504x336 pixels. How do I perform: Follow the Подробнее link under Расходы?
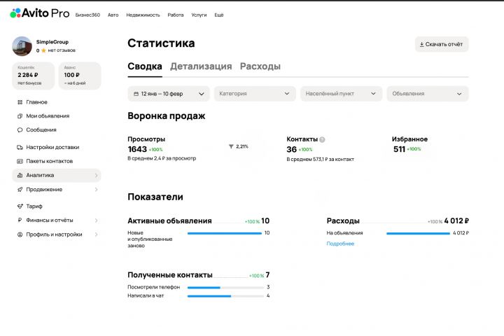point(340,244)
